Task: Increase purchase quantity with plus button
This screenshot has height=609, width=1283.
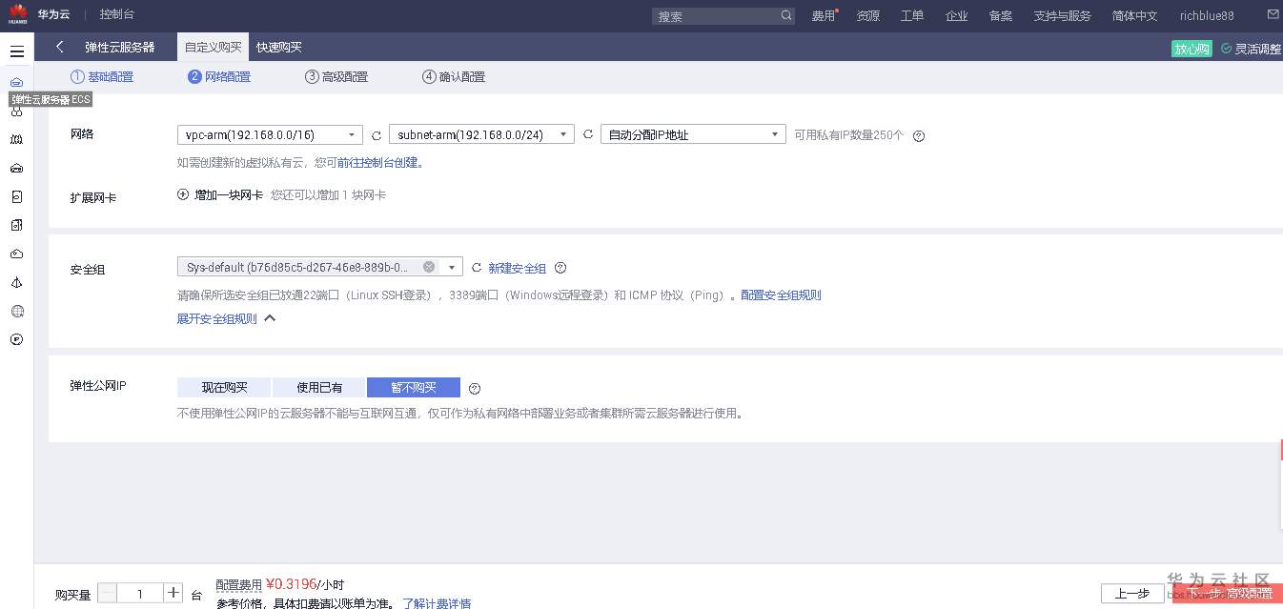Action: point(173,593)
